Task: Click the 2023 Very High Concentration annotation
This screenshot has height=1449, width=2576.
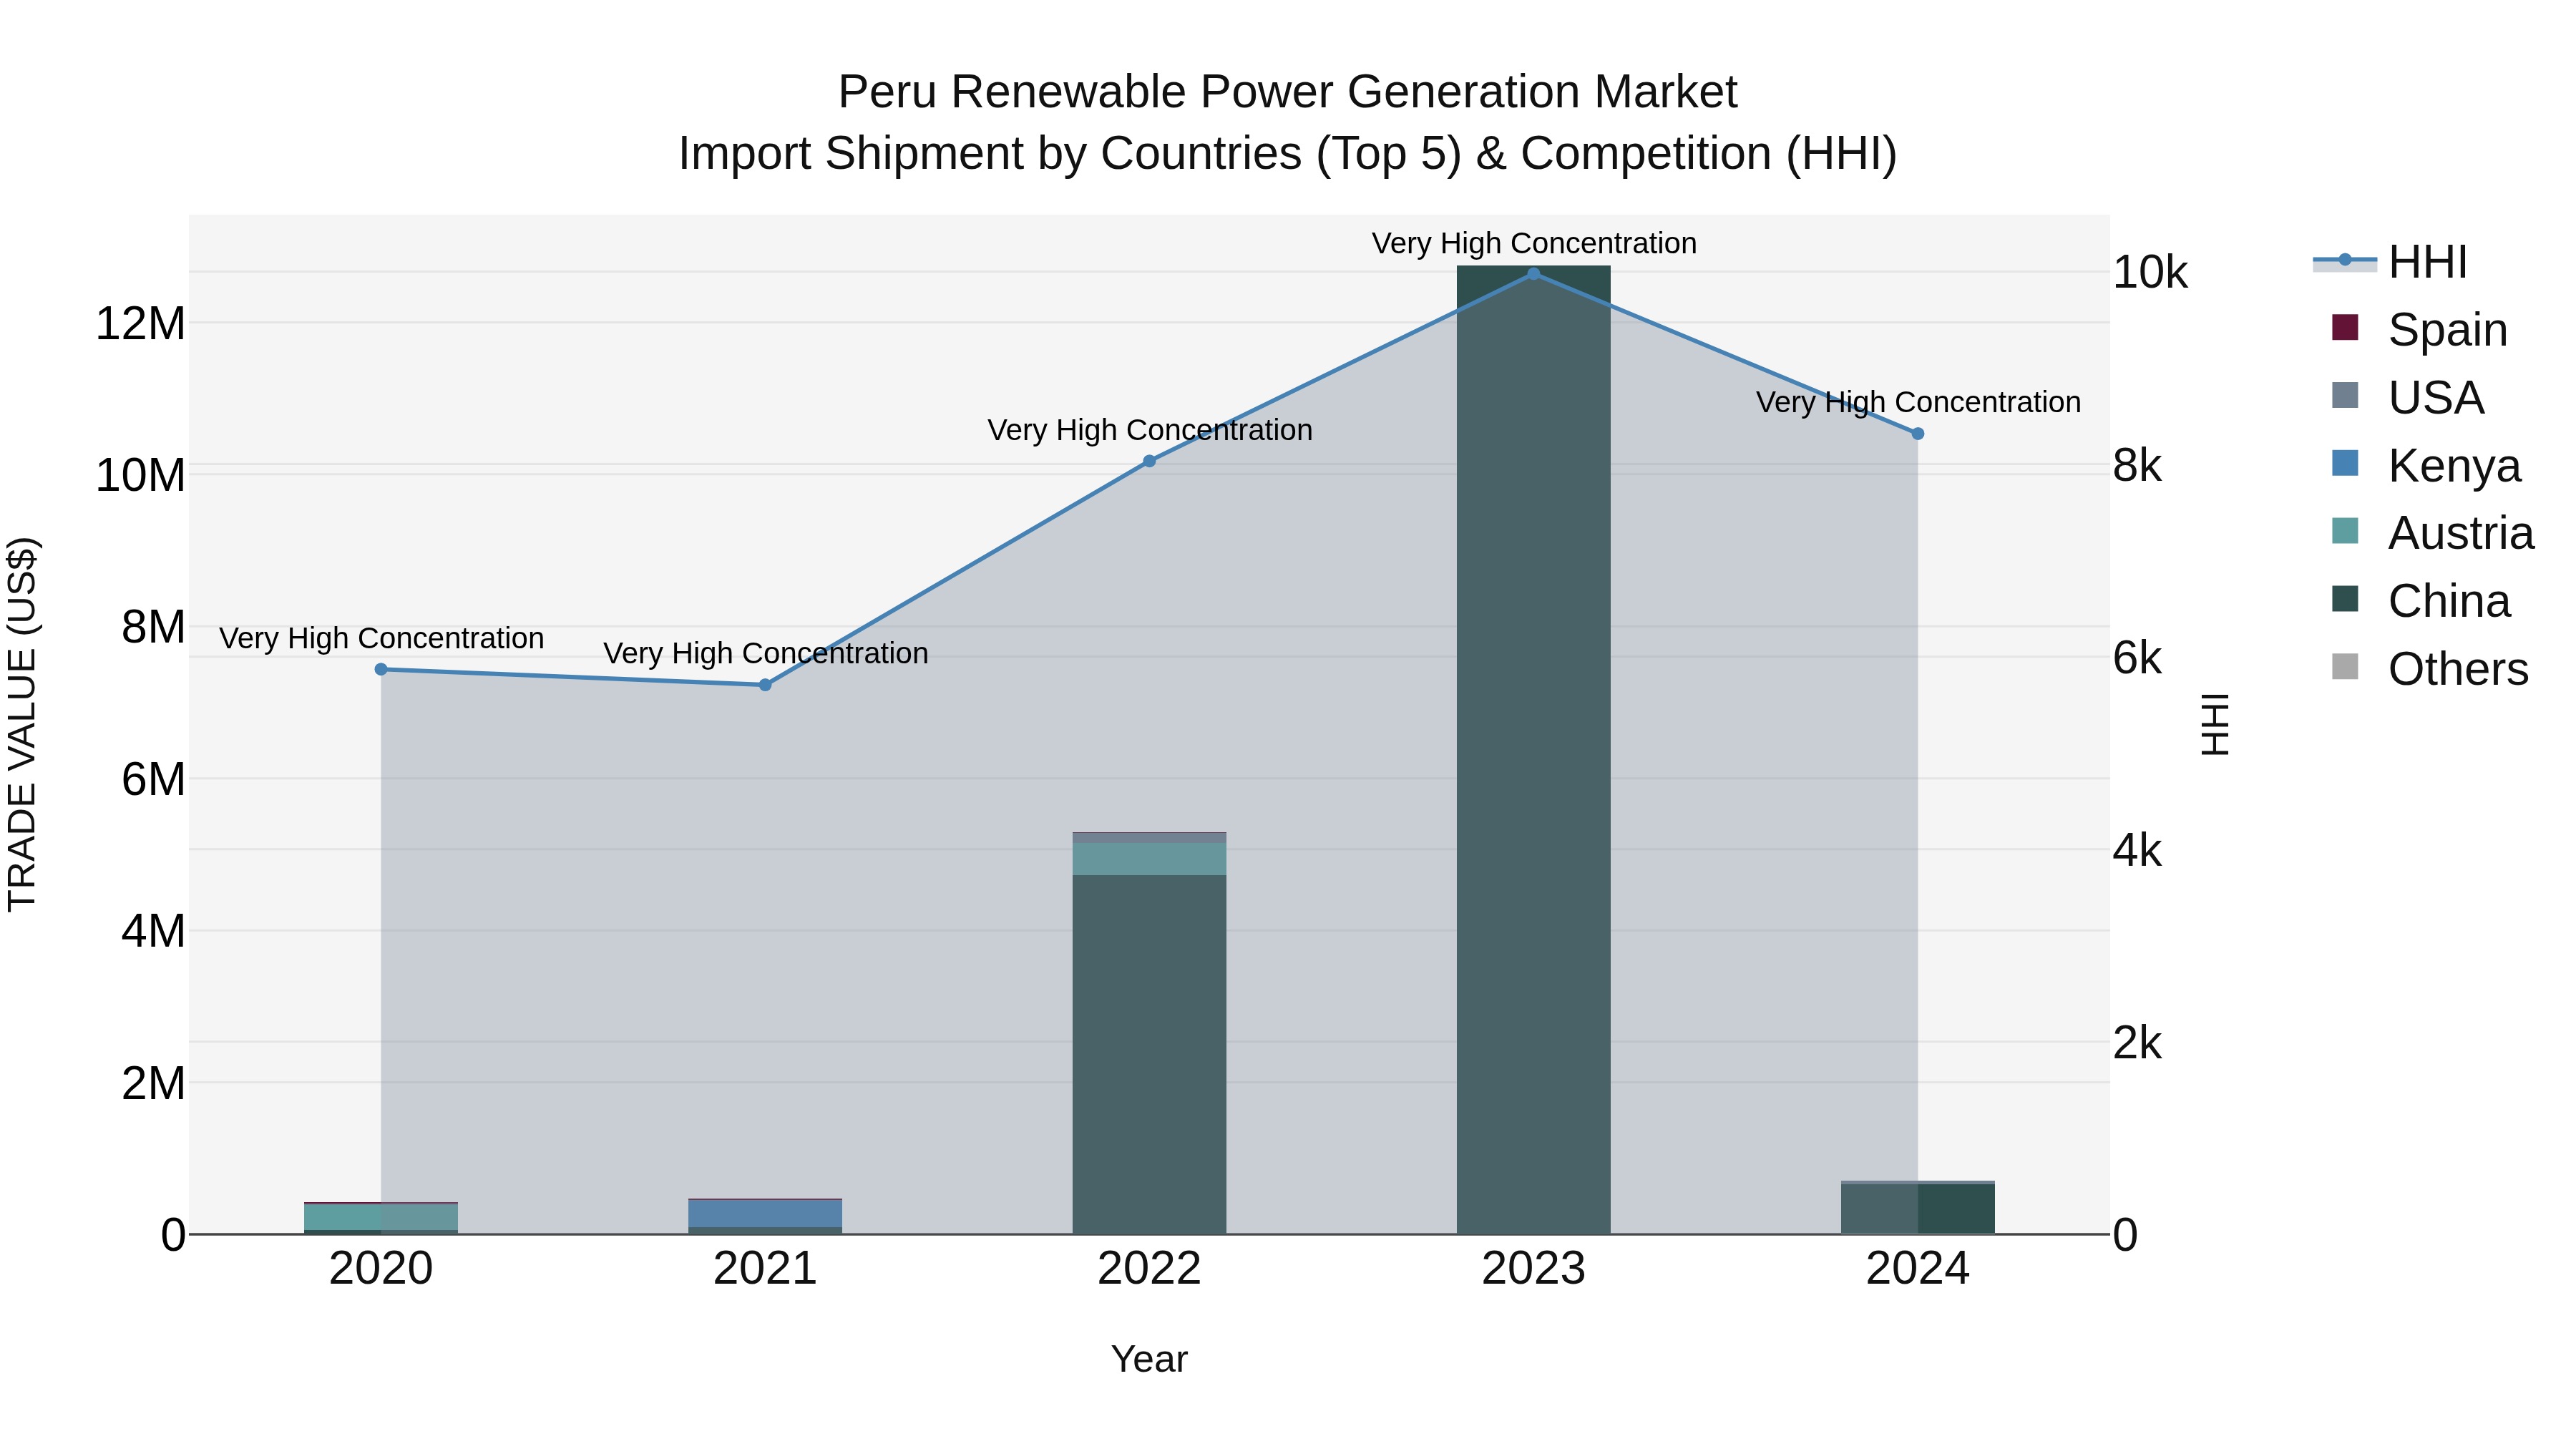Action: pyautogui.click(x=1534, y=243)
